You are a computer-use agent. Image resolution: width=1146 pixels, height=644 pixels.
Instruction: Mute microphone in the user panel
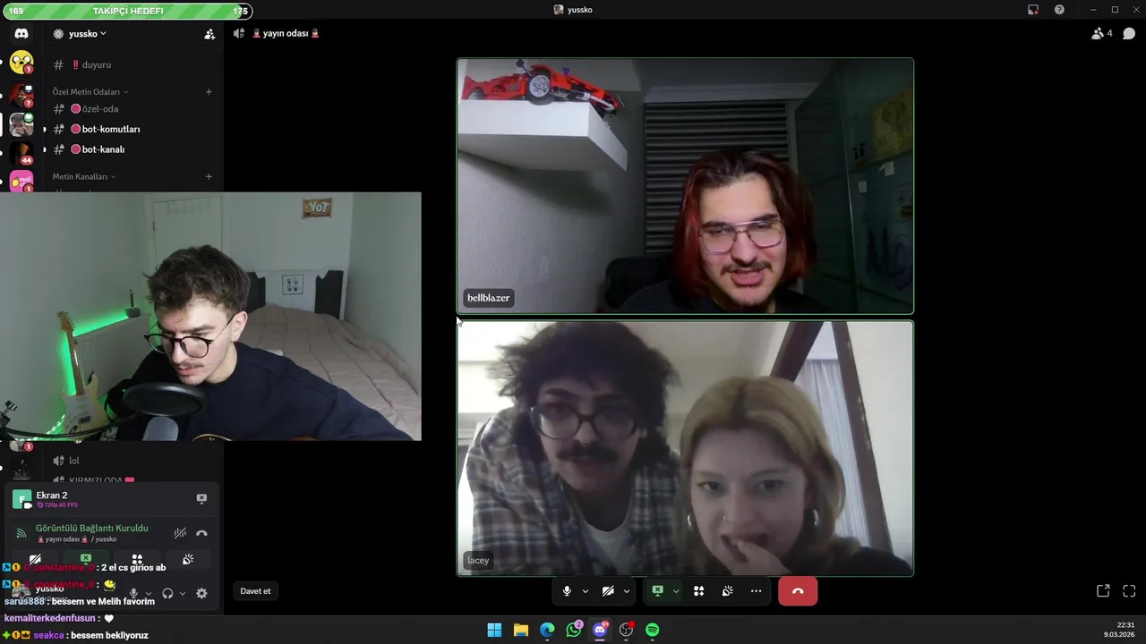pyautogui.click(x=133, y=593)
